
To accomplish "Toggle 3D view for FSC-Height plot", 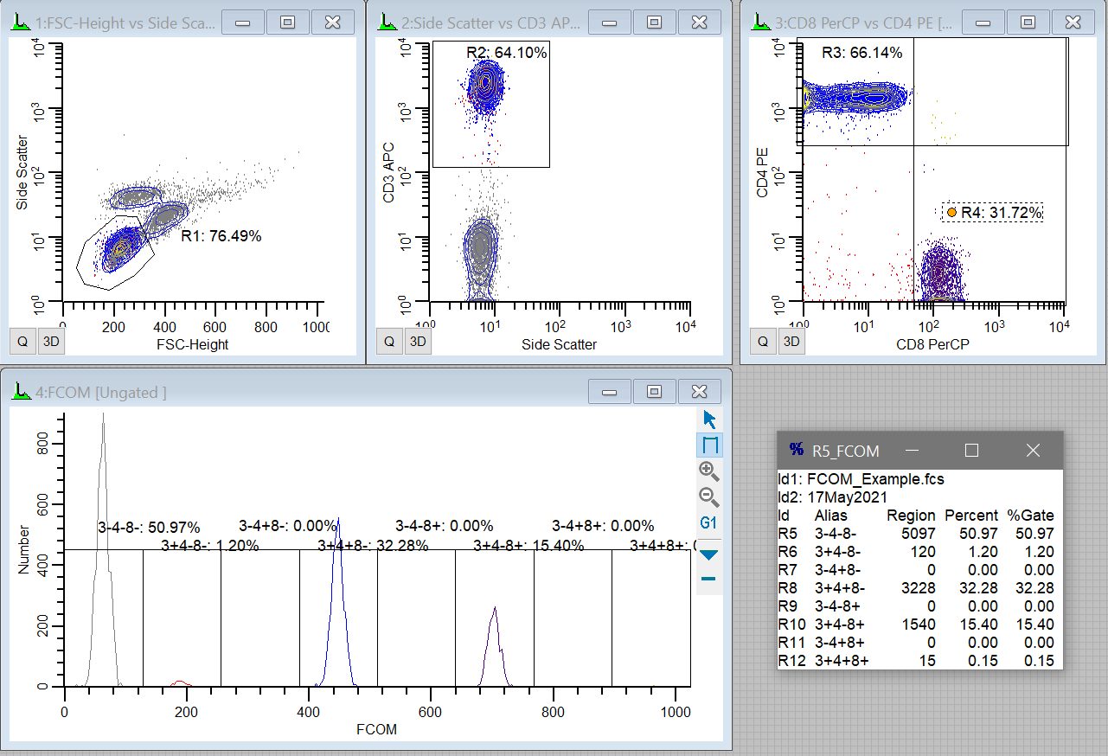I will (51, 342).
